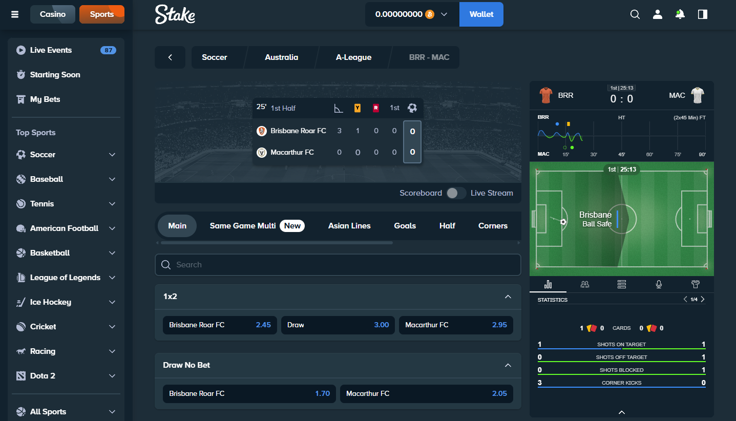The width and height of the screenshot is (736, 421).
Task: Toggle the bet slip sidebar panel icon
Action: pyautogui.click(x=703, y=14)
